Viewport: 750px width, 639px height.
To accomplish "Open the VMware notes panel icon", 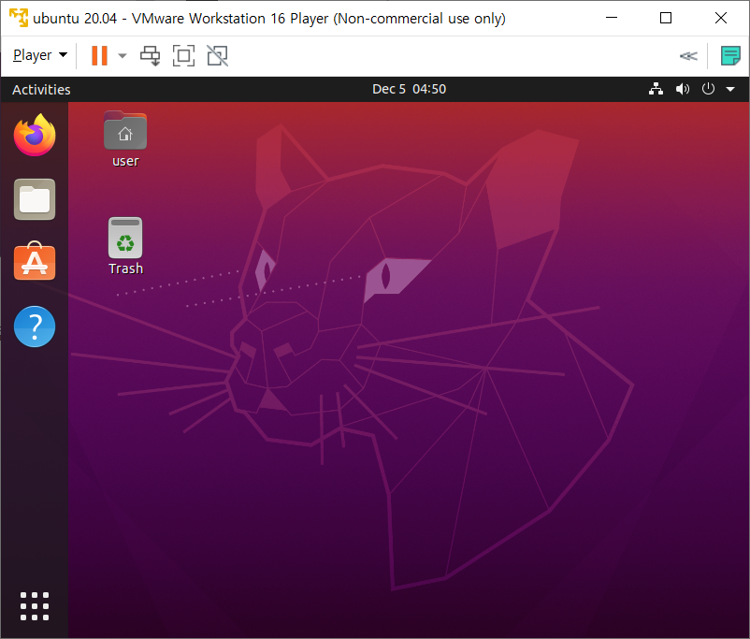I will (730, 55).
